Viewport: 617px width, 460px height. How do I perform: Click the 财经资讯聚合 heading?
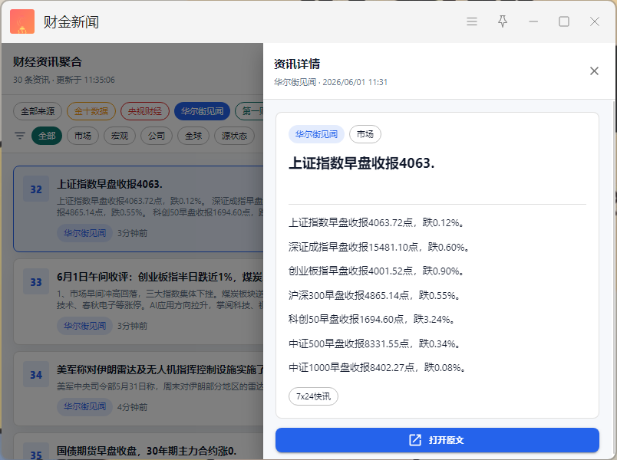click(48, 62)
